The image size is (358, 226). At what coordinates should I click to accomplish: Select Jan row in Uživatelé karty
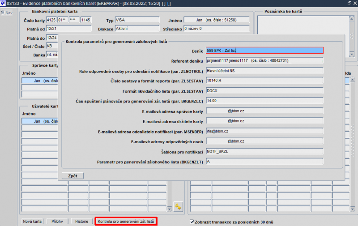coord(40,121)
